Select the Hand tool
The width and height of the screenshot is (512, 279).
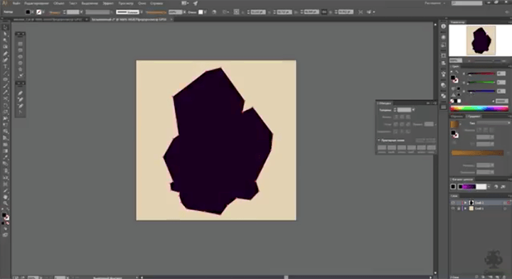pyautogui.click(x=5, y=197)
